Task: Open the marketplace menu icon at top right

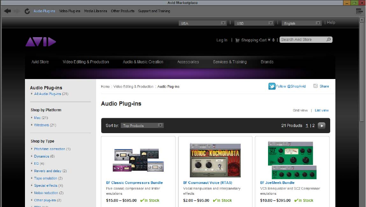Action: click(359, 11)
